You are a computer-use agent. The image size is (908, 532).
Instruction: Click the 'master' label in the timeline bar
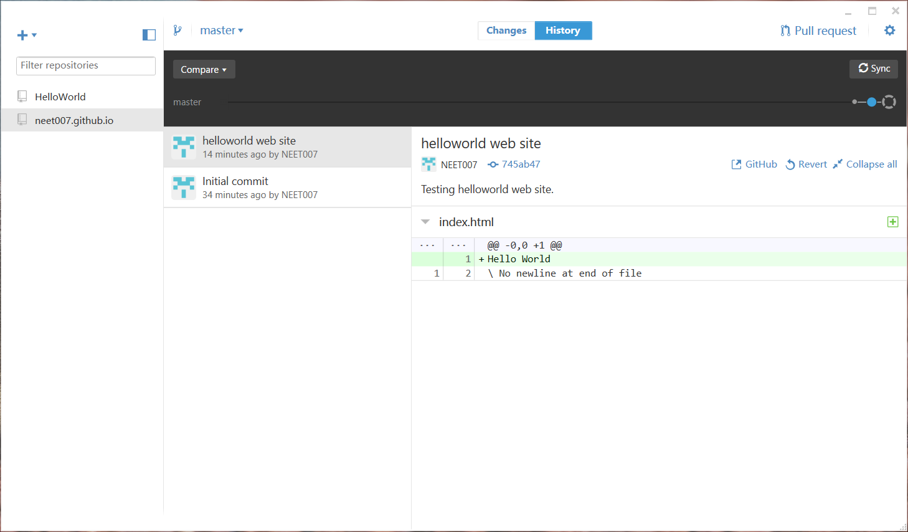187,102
